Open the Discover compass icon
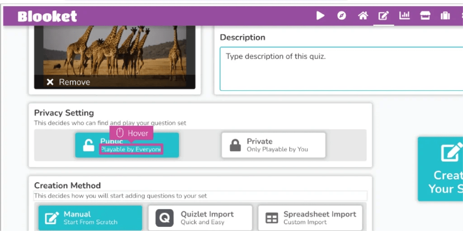The height and width of the screenshot is (231, 463). (x=342, y=16)
